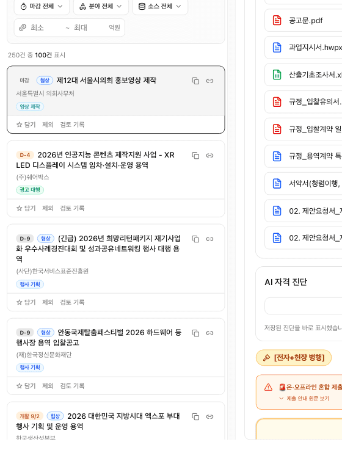Screen dimensions: 342x453
Task: Open the 규정_용역계약 특 document attachment
Action: coord(304,156)
